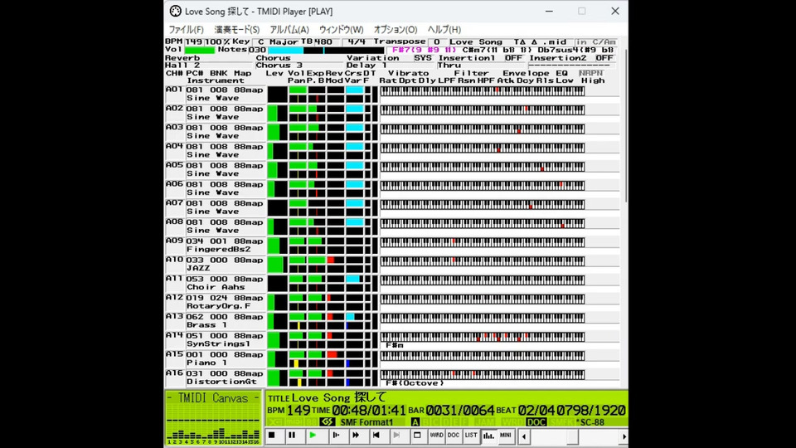Toggle the level meter bars icon
796x448 pixels.
pos(488,436)
